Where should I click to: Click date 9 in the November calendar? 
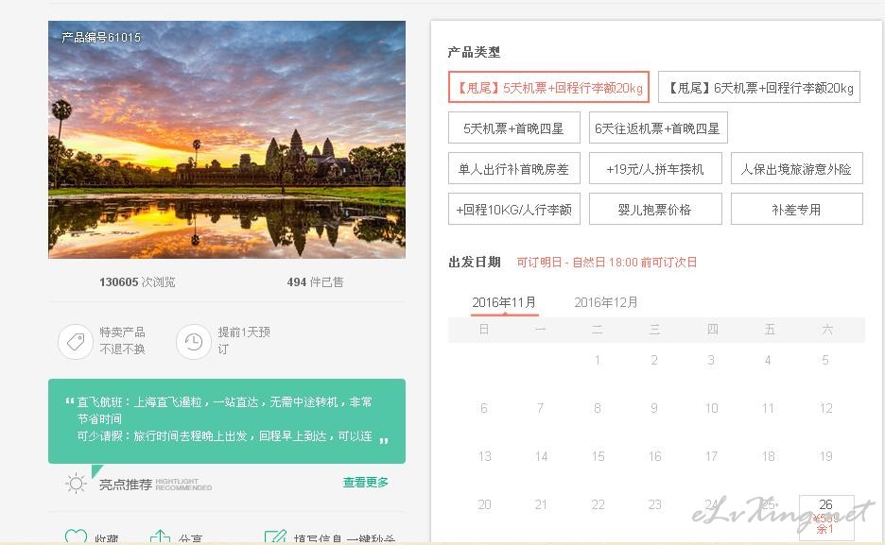coord(654,408)
